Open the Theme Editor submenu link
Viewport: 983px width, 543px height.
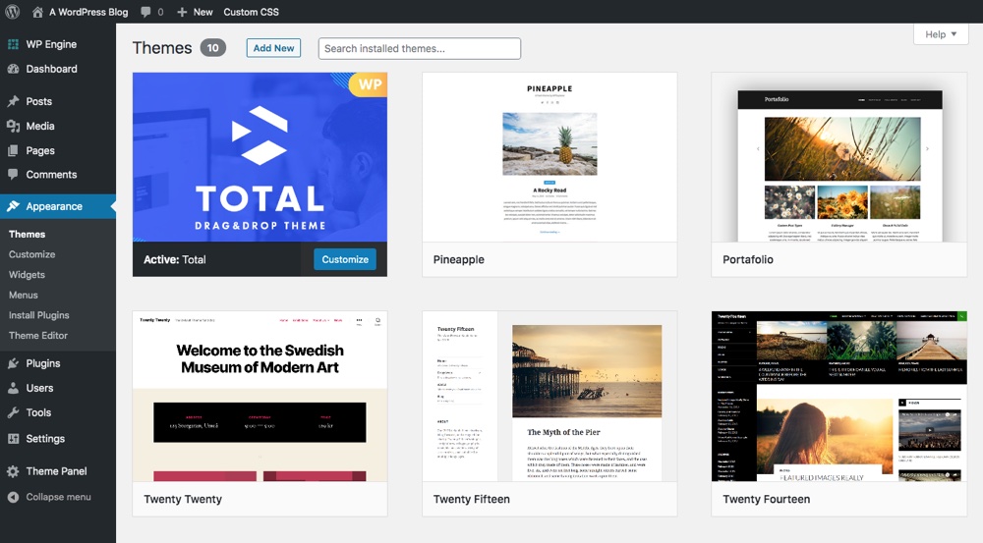(38, 335)
